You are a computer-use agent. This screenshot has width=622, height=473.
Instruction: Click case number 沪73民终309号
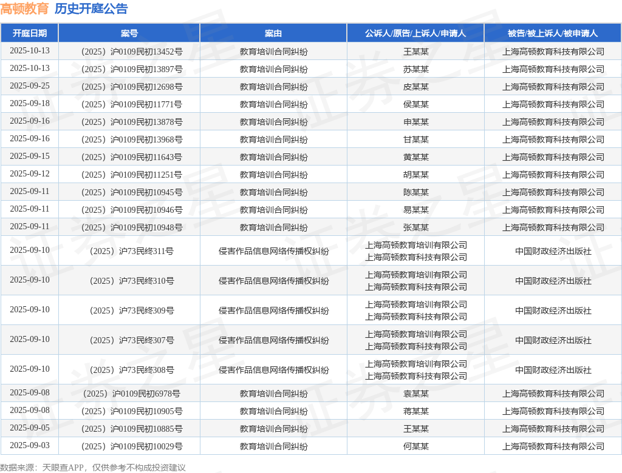pos(146,310)
